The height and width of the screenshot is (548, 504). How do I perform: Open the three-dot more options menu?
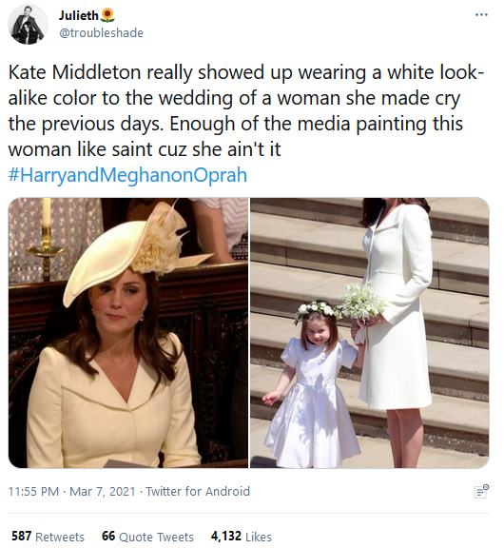point(481,15)
